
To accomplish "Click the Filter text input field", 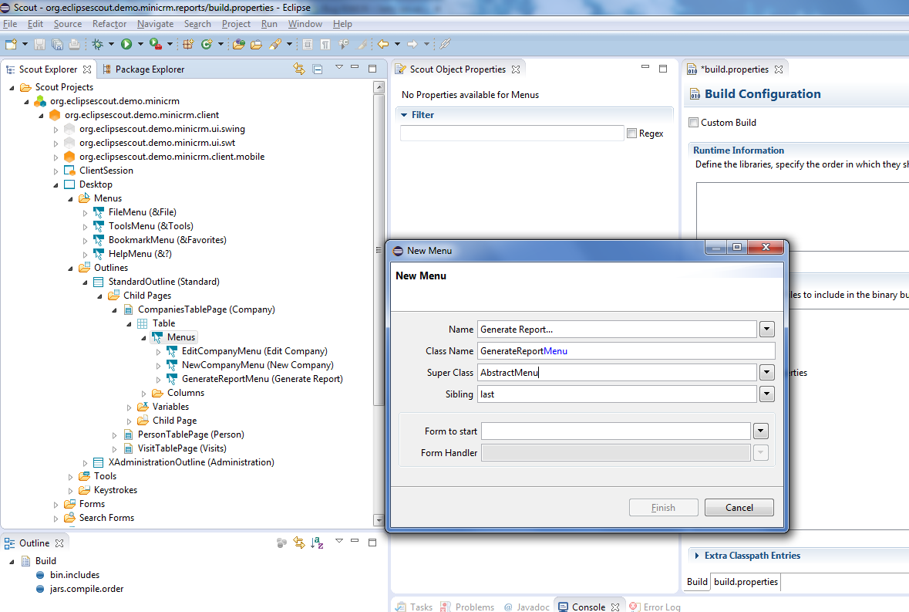I will tap(512, 134).
